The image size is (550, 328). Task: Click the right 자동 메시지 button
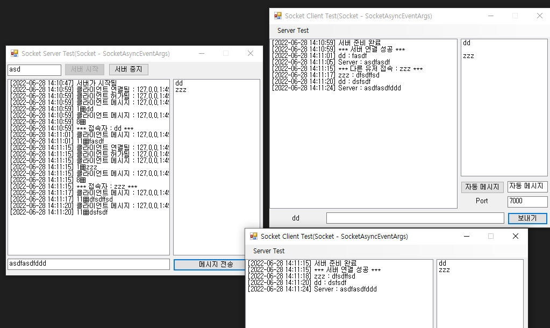(x=527, y=187)
